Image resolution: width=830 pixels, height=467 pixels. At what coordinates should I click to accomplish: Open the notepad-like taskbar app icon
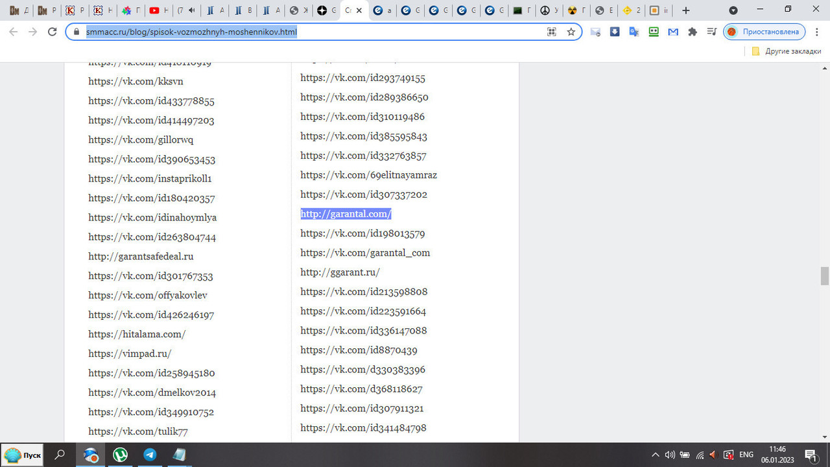coord(179,455)
